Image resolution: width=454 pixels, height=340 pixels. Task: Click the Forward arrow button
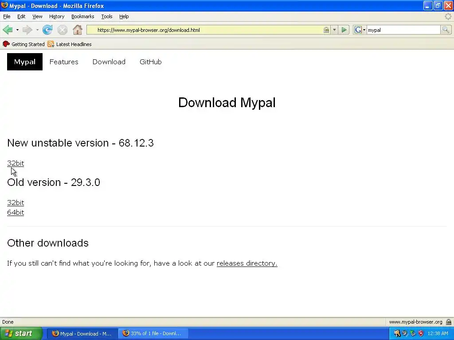(27, 30)
